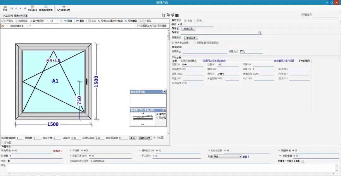Select the 双色 dual color radio
This screenshot has width=341, height=176.
point(195,20)
